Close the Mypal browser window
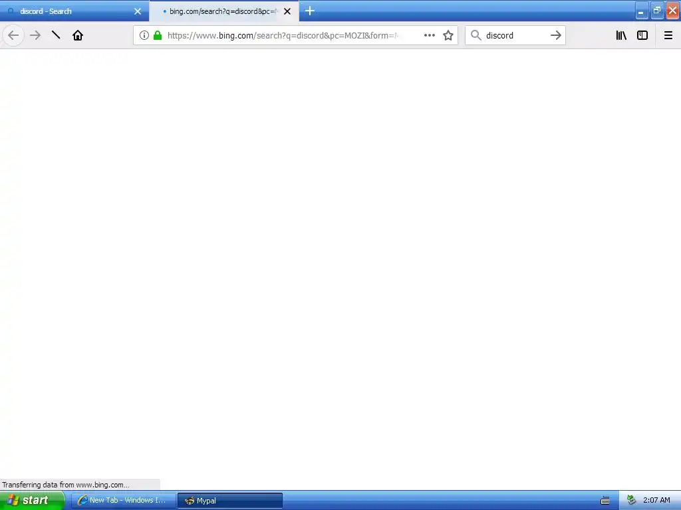 click(x=673, y=11)
